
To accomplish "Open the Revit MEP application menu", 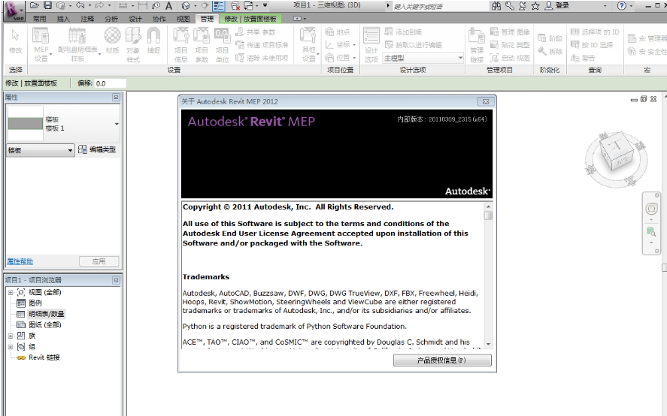I will coord(14,11).
